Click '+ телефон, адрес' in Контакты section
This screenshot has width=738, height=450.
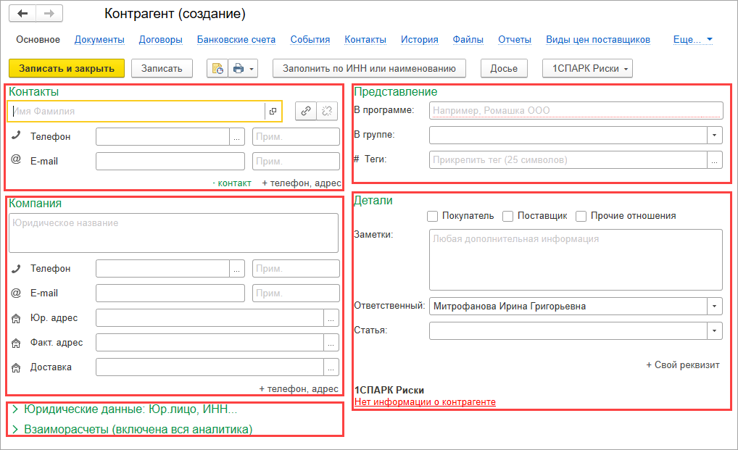pos(302,183)
